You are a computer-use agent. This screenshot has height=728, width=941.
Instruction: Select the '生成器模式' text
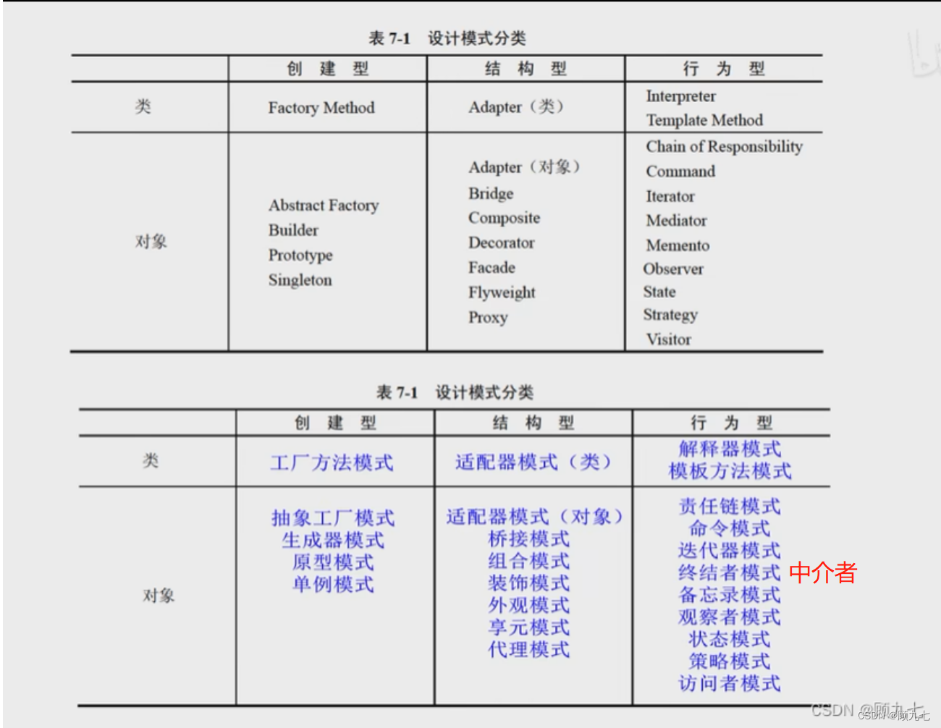pyautogui.click(x=333, y=541)
